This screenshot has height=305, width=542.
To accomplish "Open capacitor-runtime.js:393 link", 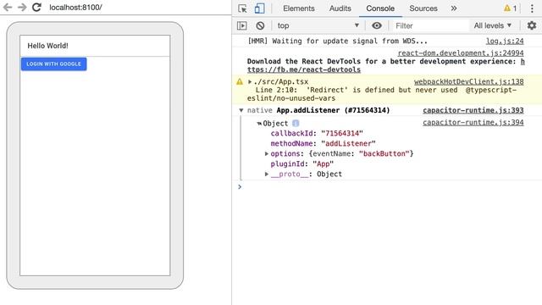I will pyautogui.click(x=473, y=110).
